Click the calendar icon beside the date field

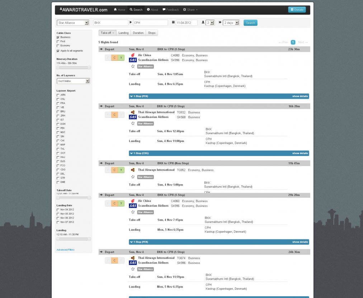point(173,22)
